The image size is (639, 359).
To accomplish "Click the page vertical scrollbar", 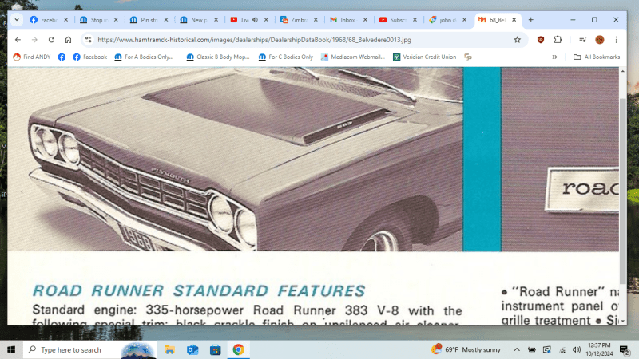I will point(622,191).
